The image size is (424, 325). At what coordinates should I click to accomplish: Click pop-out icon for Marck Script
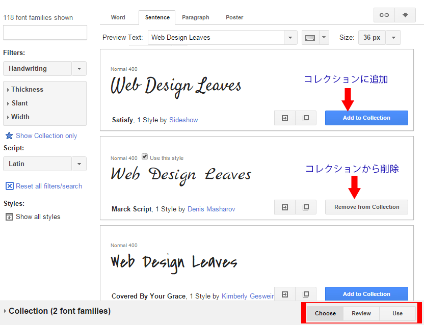pos(306,207)
